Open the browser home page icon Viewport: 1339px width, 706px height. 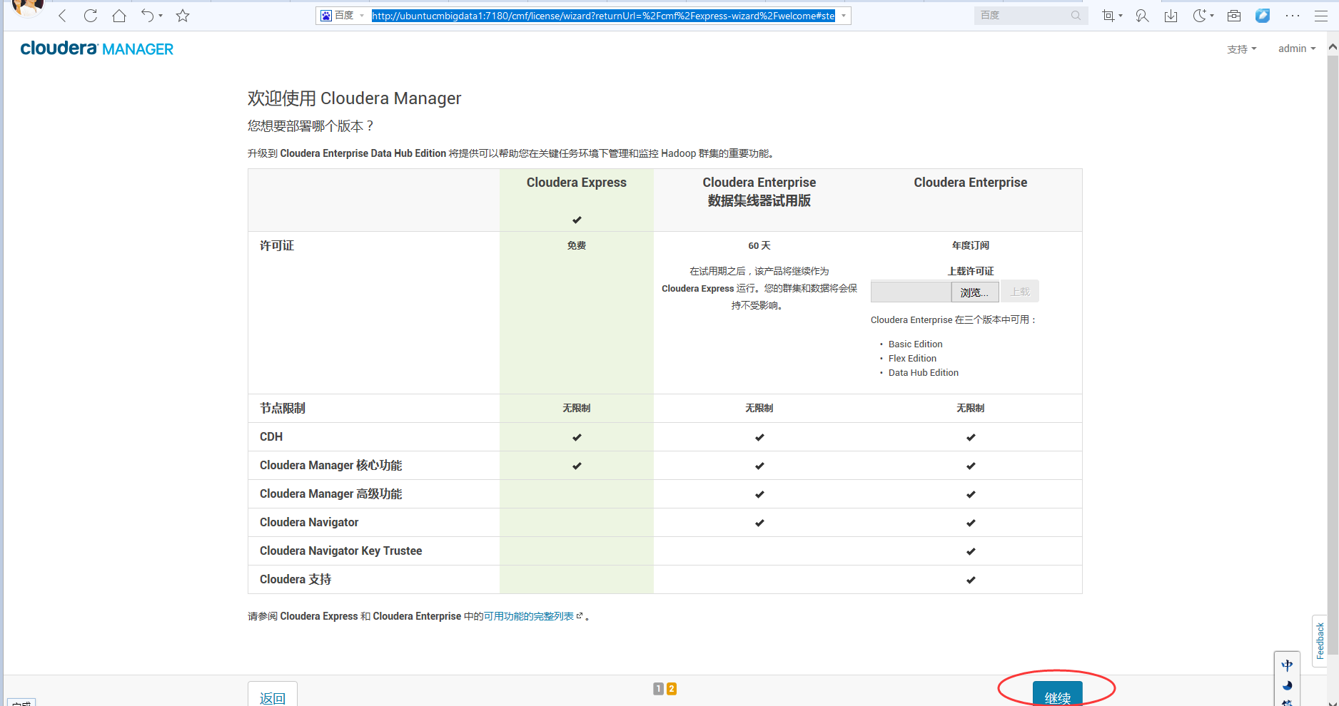(119, 16)
